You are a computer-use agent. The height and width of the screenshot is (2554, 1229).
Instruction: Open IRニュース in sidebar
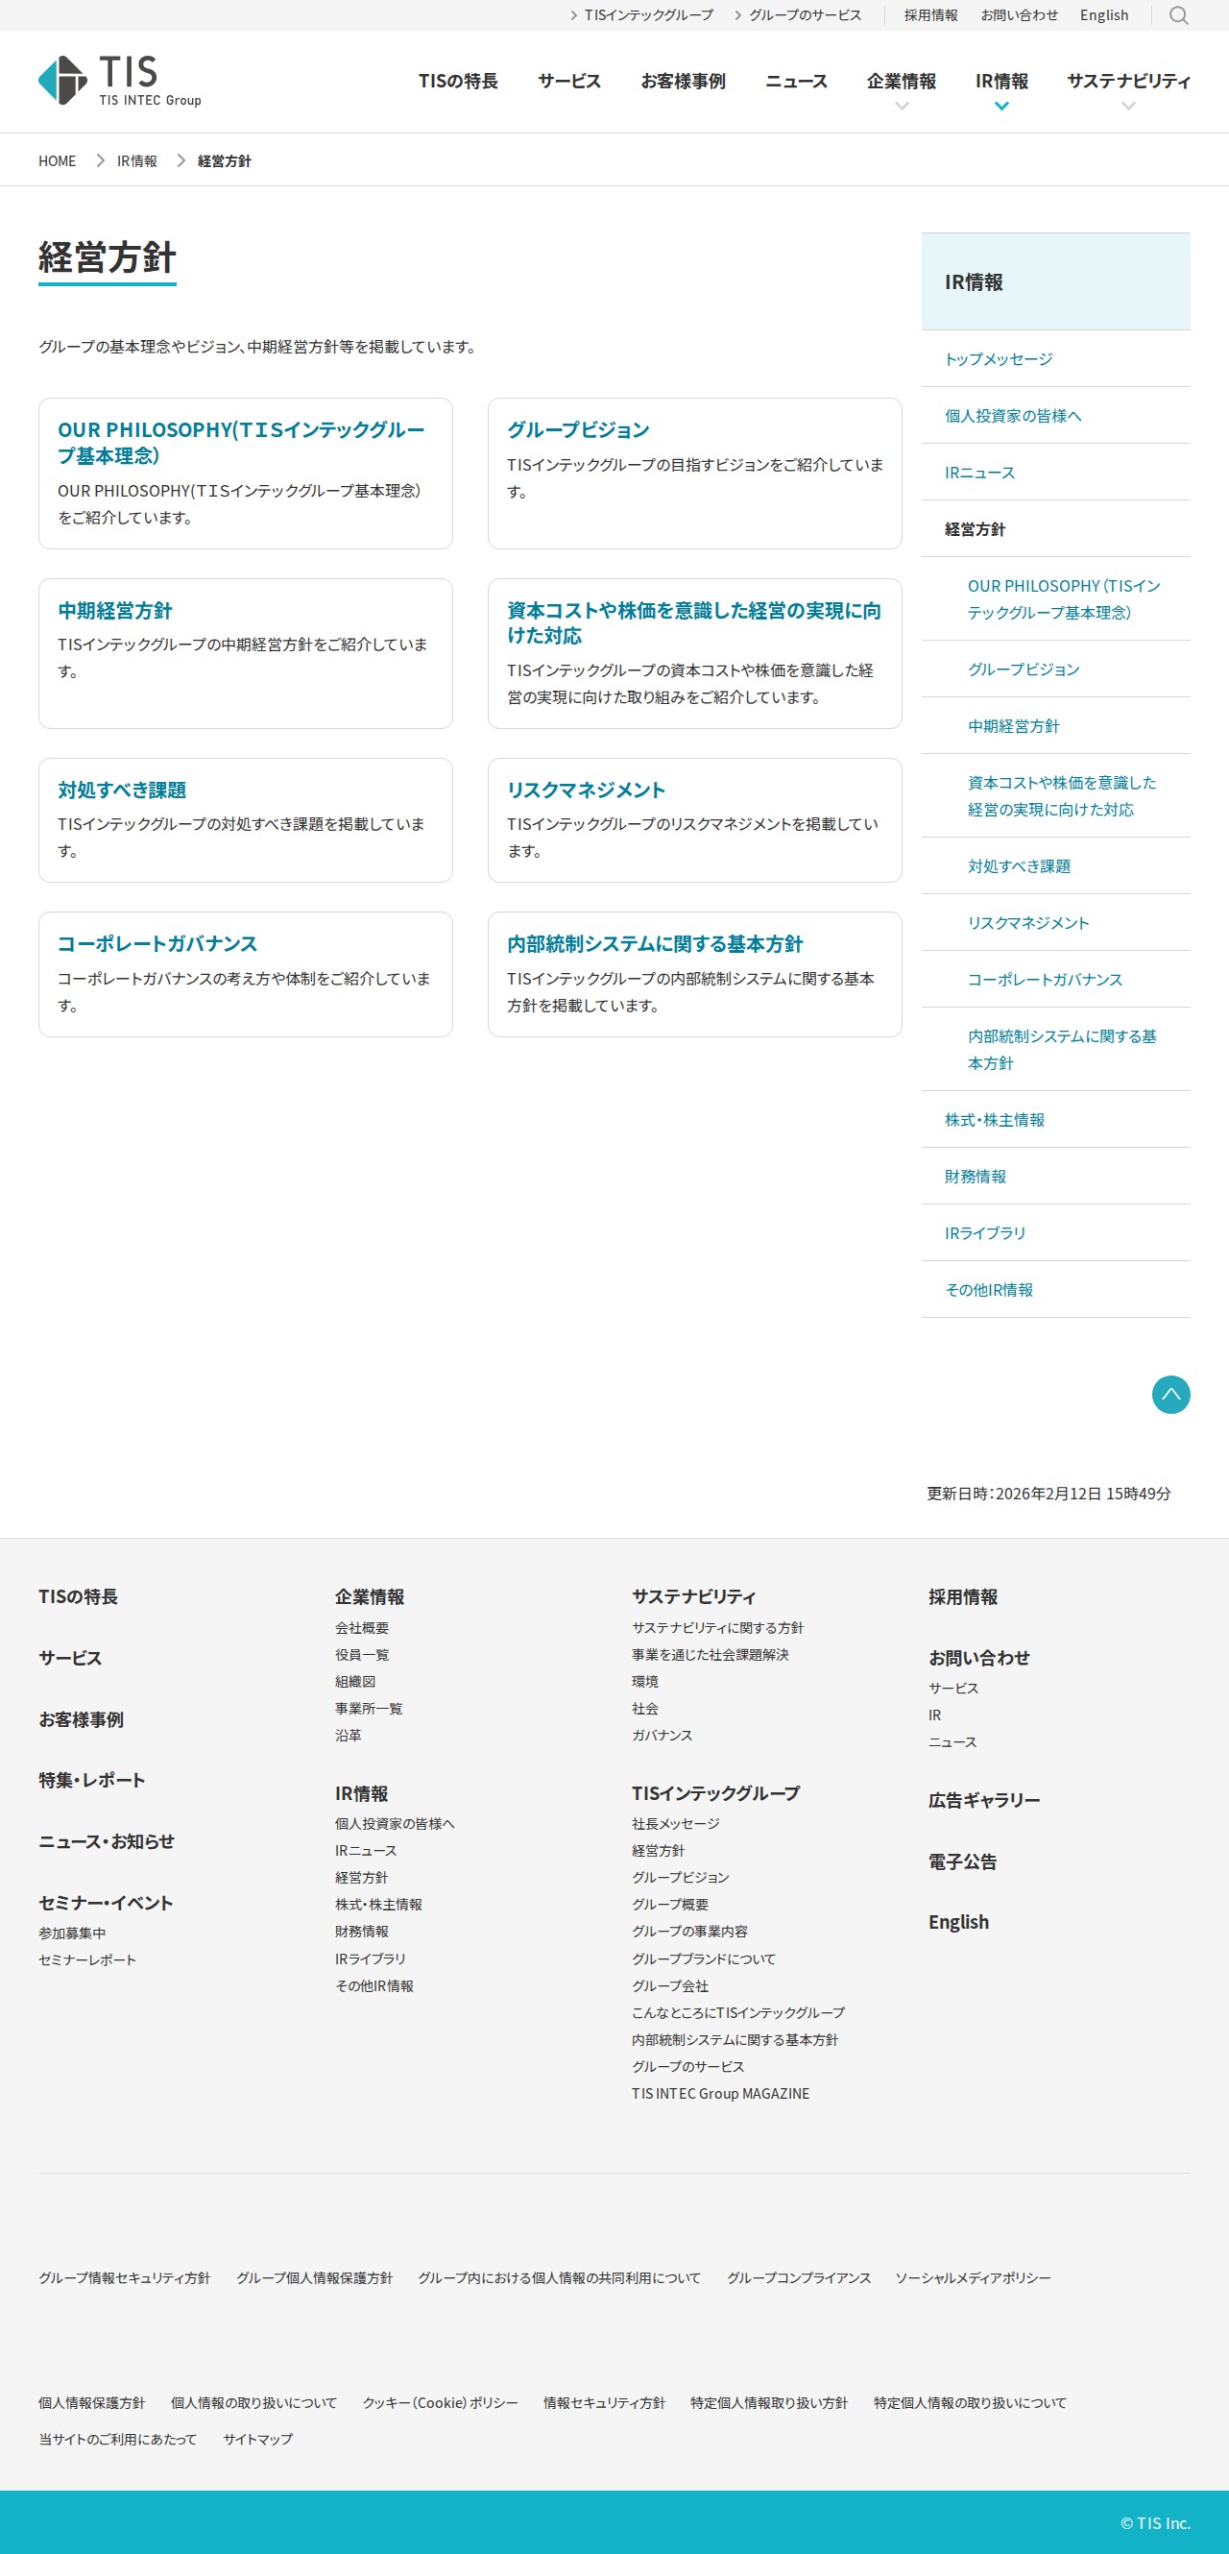(1055, 472)
